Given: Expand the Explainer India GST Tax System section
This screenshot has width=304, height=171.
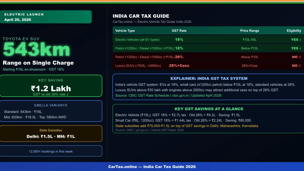Looking at the screenshot, I should (x=209, y=78).
